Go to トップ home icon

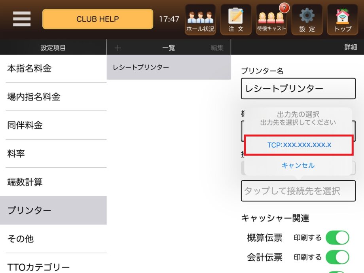pyautogui.click(x=343, y=20)
